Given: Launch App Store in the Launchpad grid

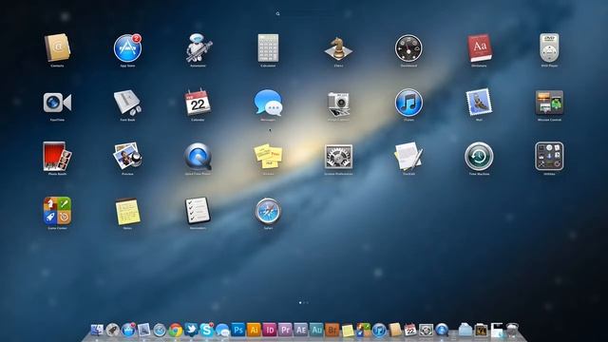Looking at the screenshot, I should (x=128, y=48).
